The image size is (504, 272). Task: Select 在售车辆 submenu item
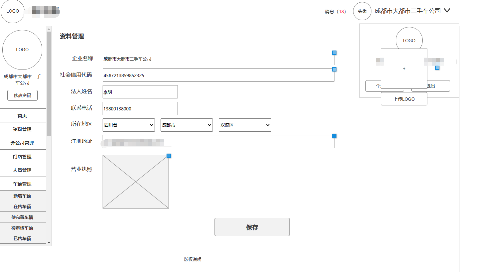click(x=23, y=206)
